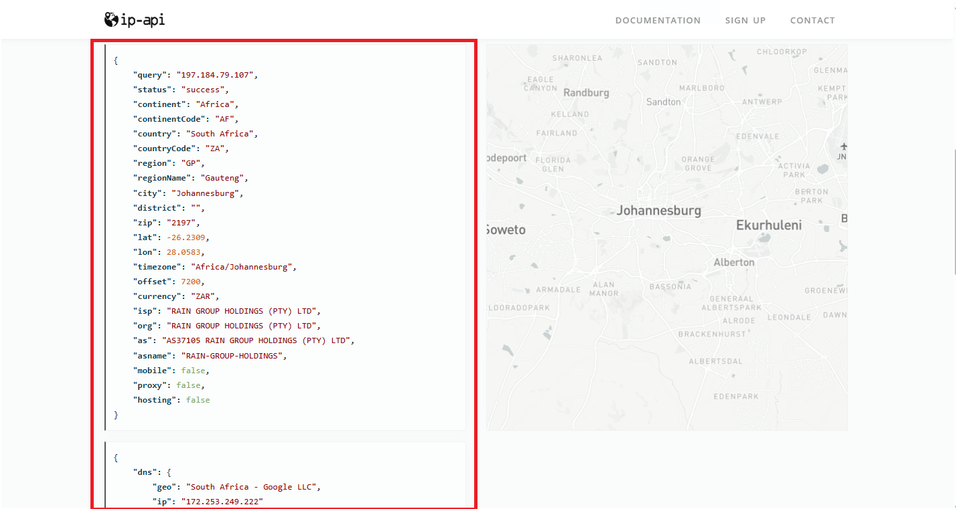
Task: Select the "success" status value
Action: click(203, 90)
